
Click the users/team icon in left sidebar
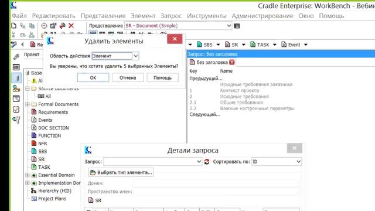click(x=16, y=89)
